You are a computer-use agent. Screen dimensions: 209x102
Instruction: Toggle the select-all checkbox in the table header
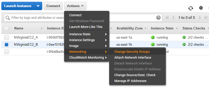click(x=6, y=28)
